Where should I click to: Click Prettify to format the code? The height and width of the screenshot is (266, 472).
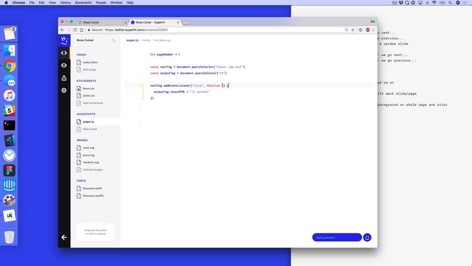146,41
